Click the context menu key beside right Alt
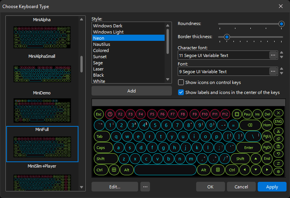The width and height of the screenshot is (290, 198). tap(218, 170)
